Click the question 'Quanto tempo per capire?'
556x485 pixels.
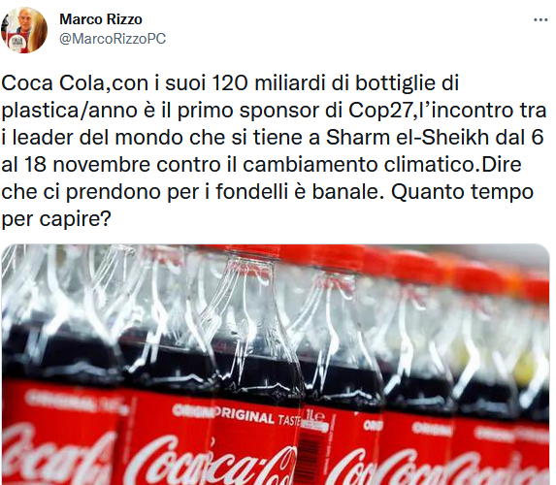click(268, 206)
